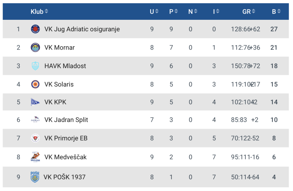
Task: Click the VK Solaris club emblem
Action: [x=35, y=84]
